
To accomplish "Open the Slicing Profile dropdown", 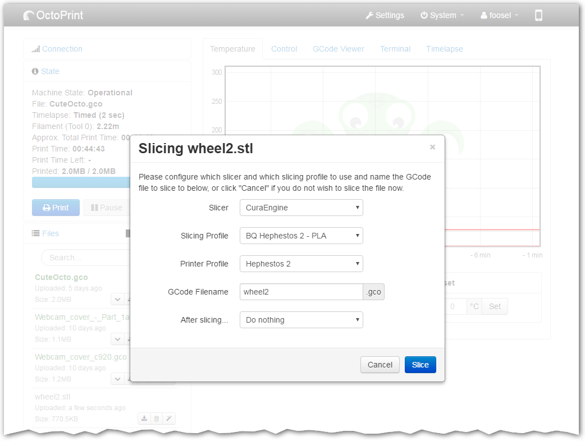I will pyautogui.click(x=301, y=236).
